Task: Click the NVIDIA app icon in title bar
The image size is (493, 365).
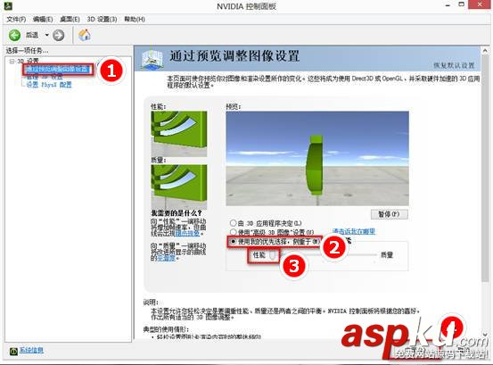Action: [8, 5]
